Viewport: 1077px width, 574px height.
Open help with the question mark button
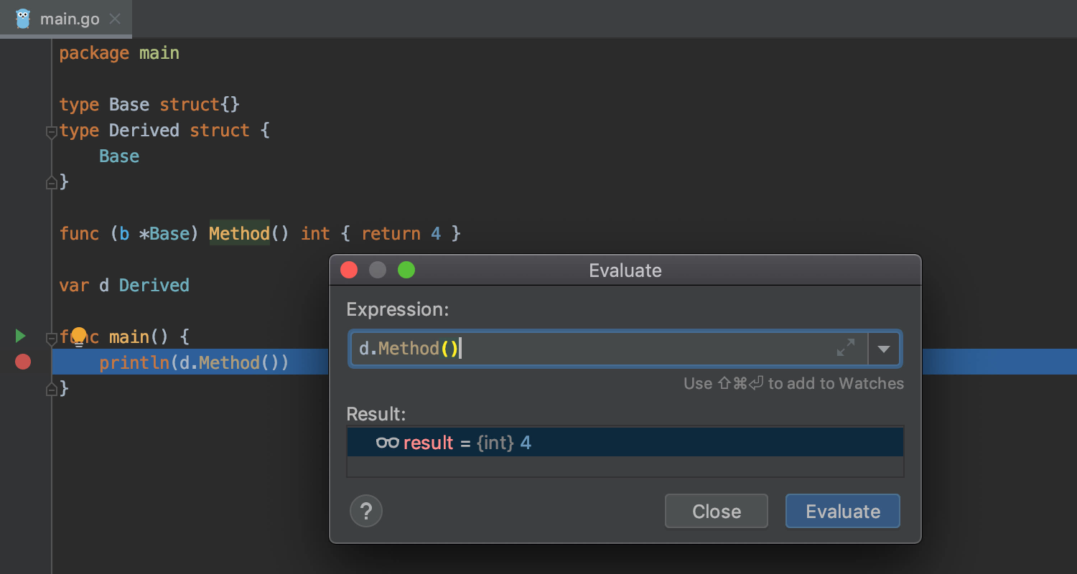(365, 512)
